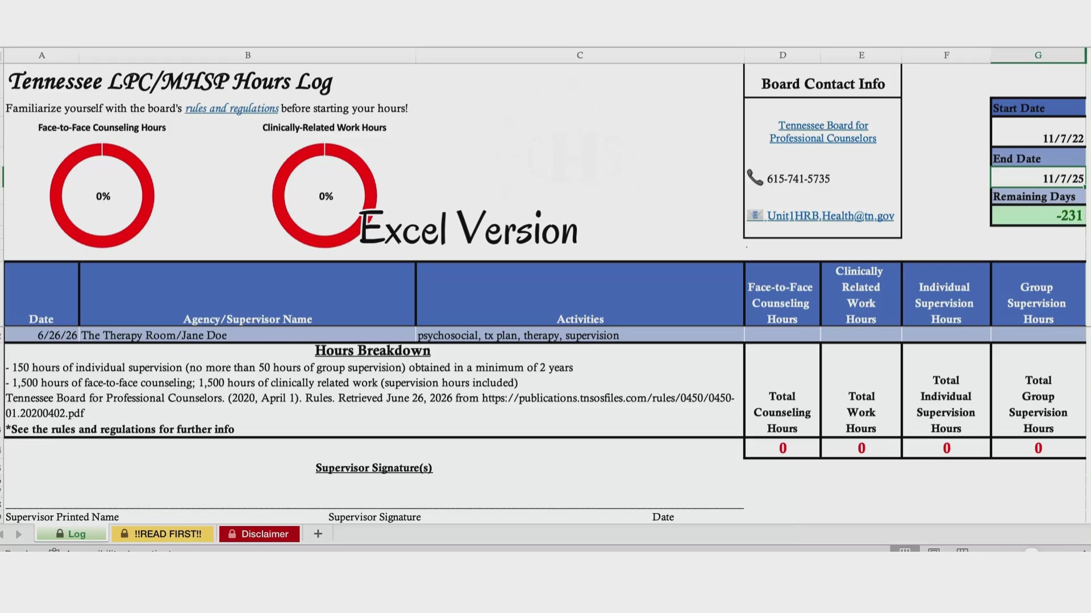Screen dimensions: 1091x613
Task: Open Tennessee Board for Professional Counselors link
Action: [x=823, y=132]
